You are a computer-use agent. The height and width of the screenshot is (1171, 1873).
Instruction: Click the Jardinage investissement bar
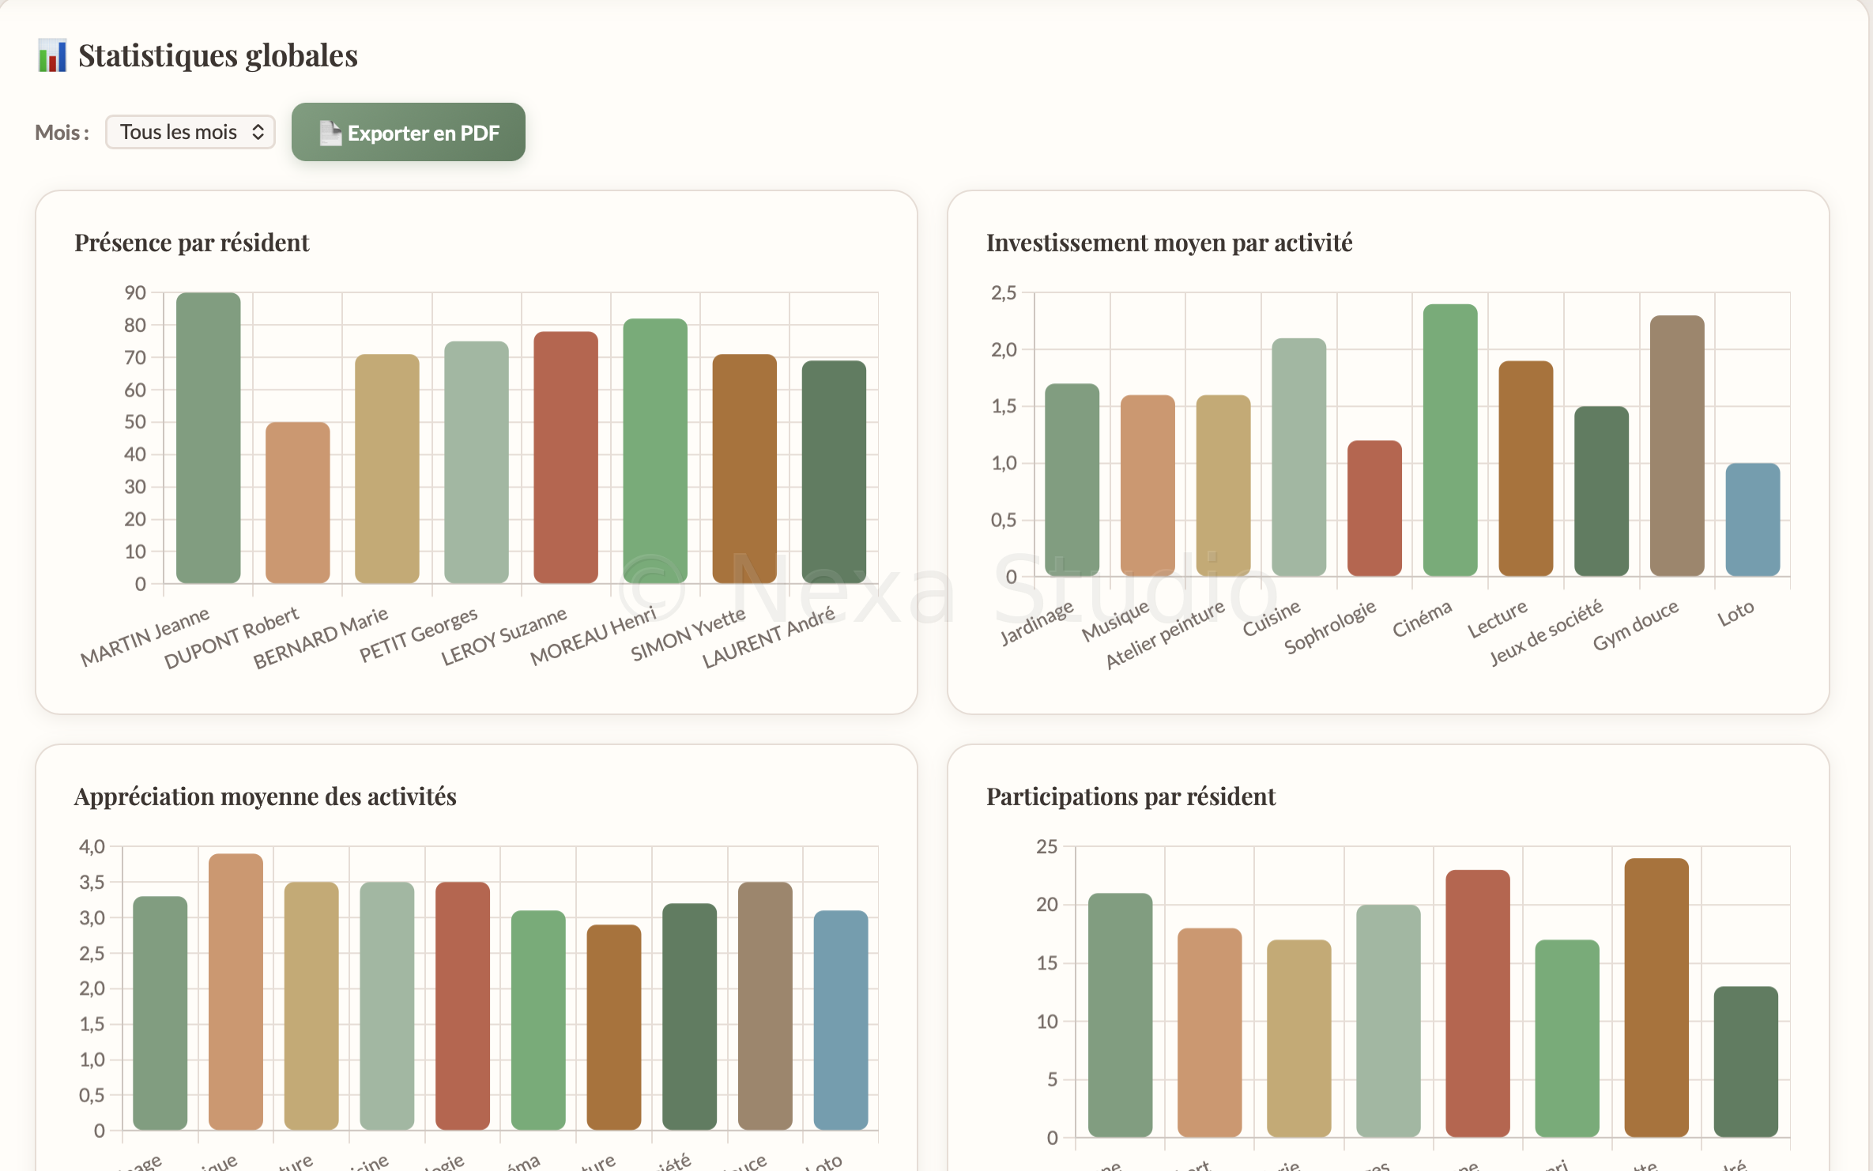1072,480
